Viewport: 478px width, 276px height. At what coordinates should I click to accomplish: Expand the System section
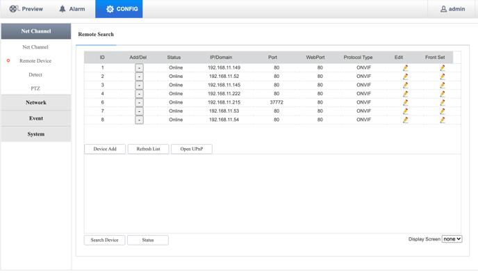36,134
